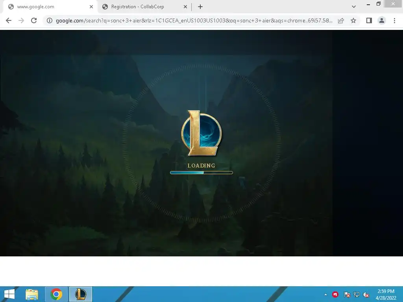The width and height of the screenshot is (403, 302).
Task: Open the Windows Start menu
Action: pyautogui.click(x=9, y=294)
